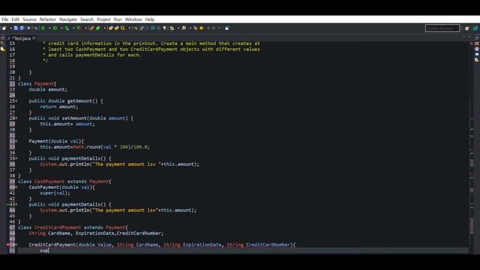Screen dimensions: 480x270
Task: Click 'class CreditCardPayment extends Payment' line
Action: [x=73, y=227]
